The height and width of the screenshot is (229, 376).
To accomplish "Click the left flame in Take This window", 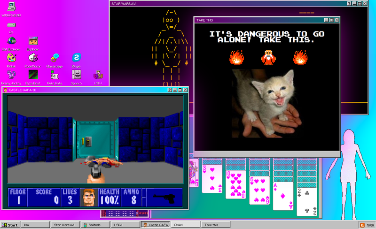I will click(237, 58).
